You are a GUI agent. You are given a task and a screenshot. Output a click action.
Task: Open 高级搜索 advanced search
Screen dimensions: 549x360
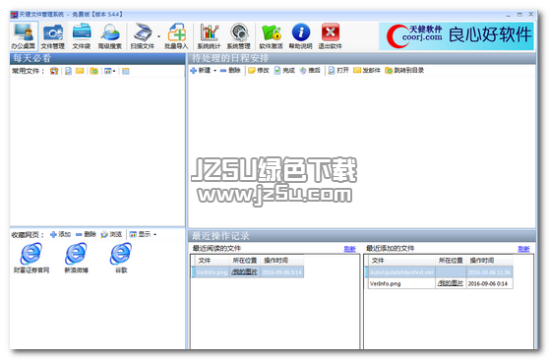tap(110, 36)
